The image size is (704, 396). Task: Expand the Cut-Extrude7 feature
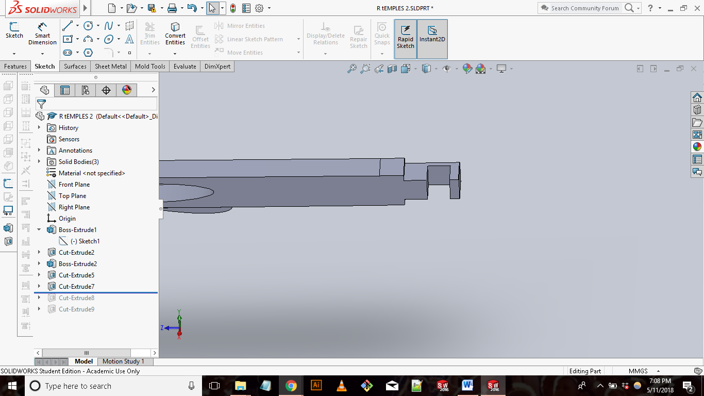point(39,287)
